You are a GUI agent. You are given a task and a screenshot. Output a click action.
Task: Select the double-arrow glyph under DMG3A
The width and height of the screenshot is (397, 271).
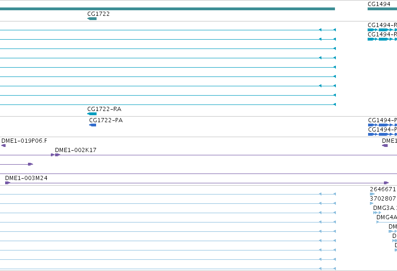377,213
